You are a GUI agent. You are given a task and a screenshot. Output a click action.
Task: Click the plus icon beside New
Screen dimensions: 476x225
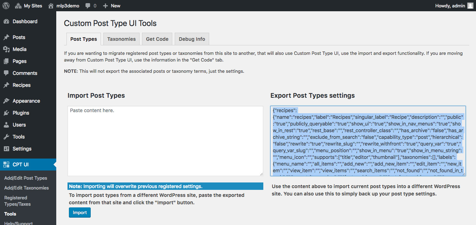tap(105, 6)
